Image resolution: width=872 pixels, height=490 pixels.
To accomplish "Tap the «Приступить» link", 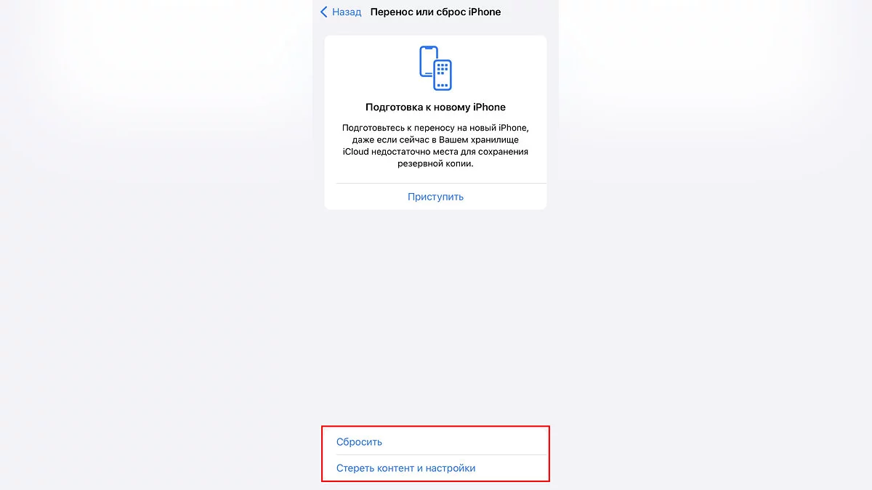I will pos(435,197).
